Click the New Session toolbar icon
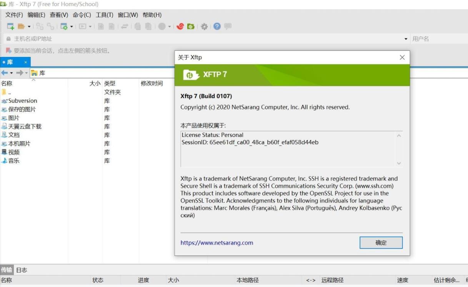 [11, 27]
